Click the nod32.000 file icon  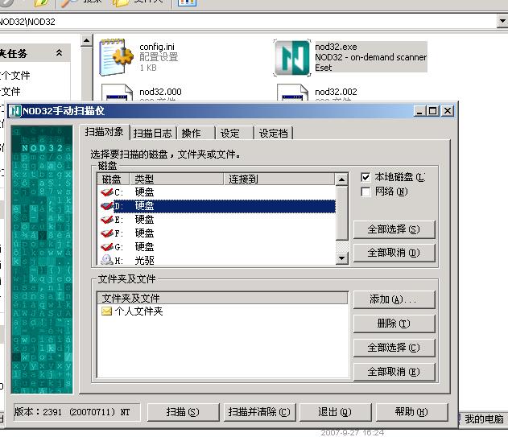pyautogui.click(x=118, y=93)
